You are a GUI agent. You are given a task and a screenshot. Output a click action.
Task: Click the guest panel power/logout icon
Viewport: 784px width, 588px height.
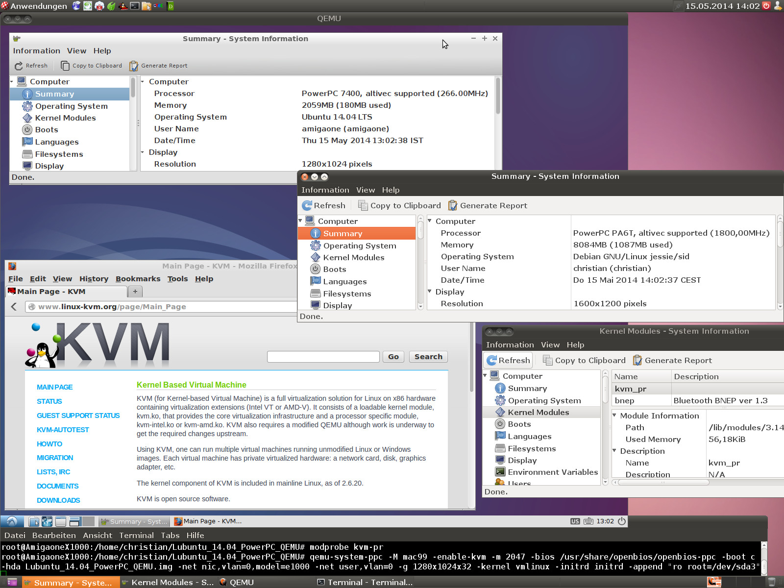pos(622,521)
